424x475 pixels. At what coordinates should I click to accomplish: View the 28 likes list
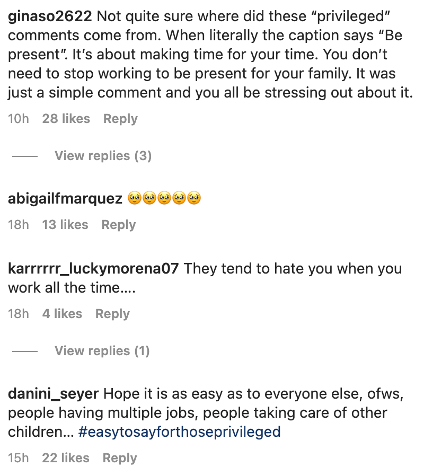coord(66,119)
